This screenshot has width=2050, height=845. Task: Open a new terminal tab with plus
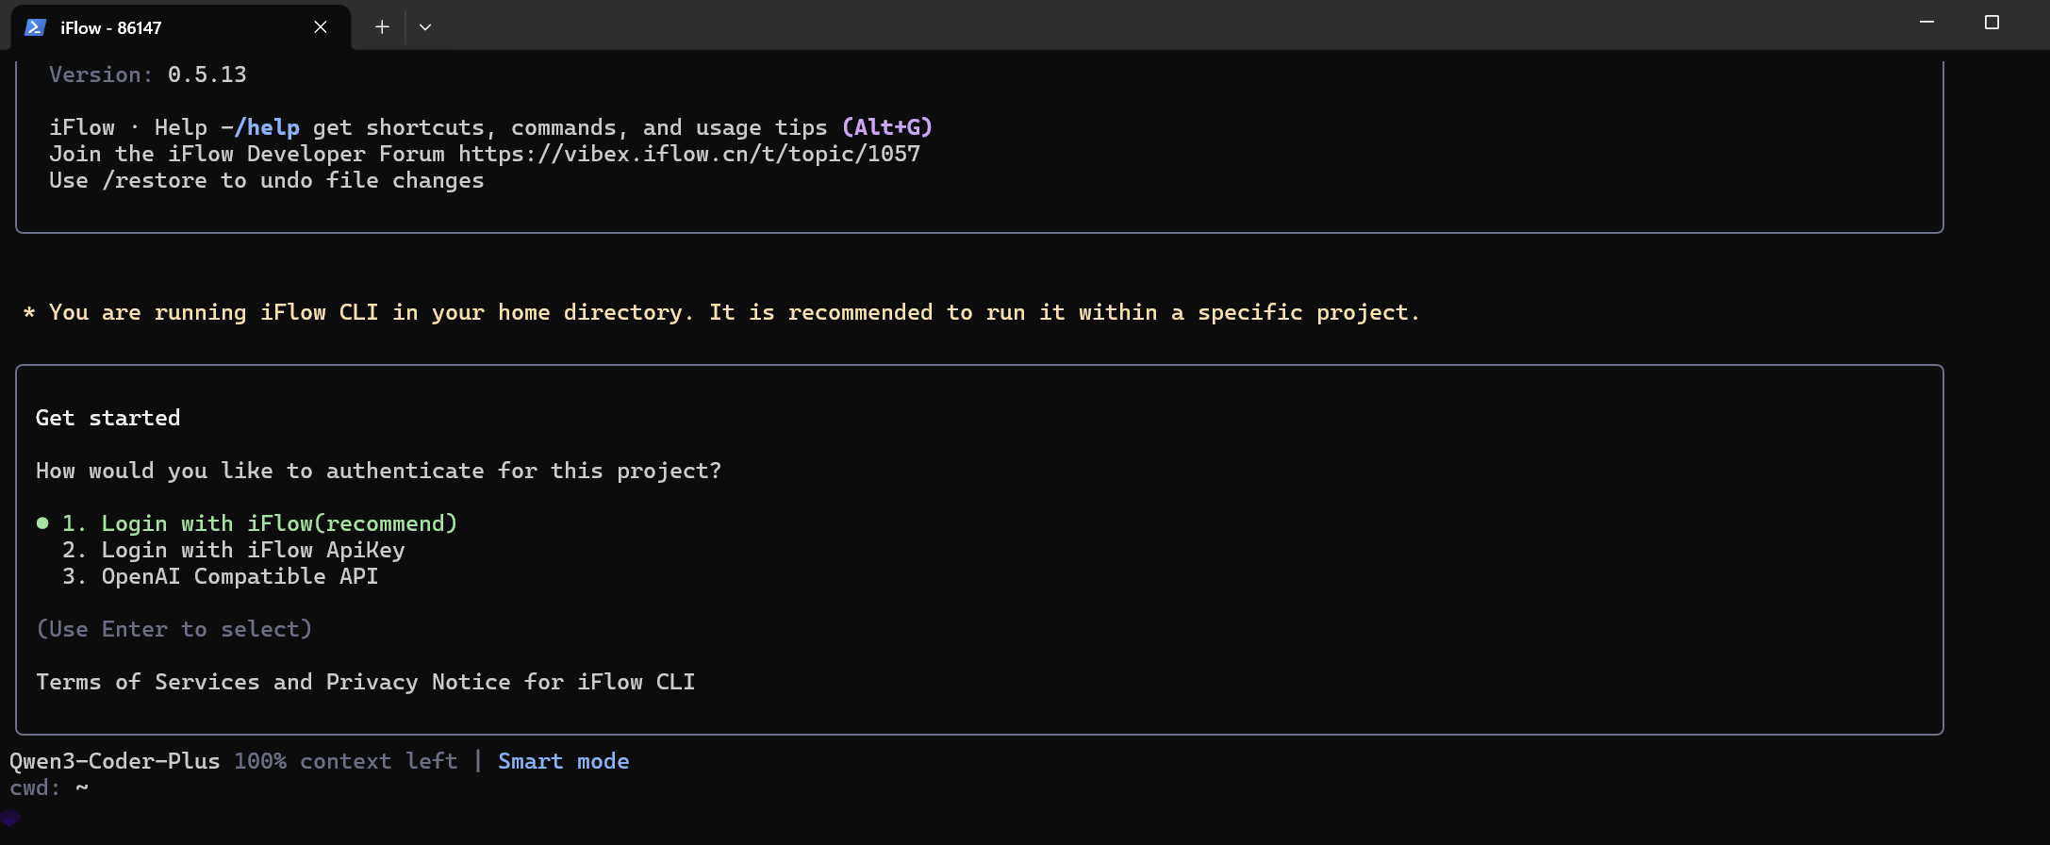pyautogui.click(x=382, y=27)
